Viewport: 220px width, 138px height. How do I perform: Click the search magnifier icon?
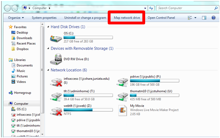(216, 8)
